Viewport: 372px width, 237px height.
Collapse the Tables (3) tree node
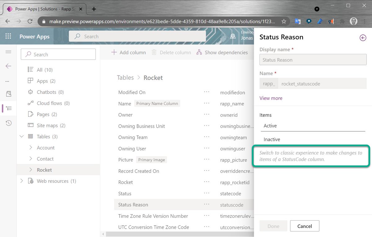point(22,136)
